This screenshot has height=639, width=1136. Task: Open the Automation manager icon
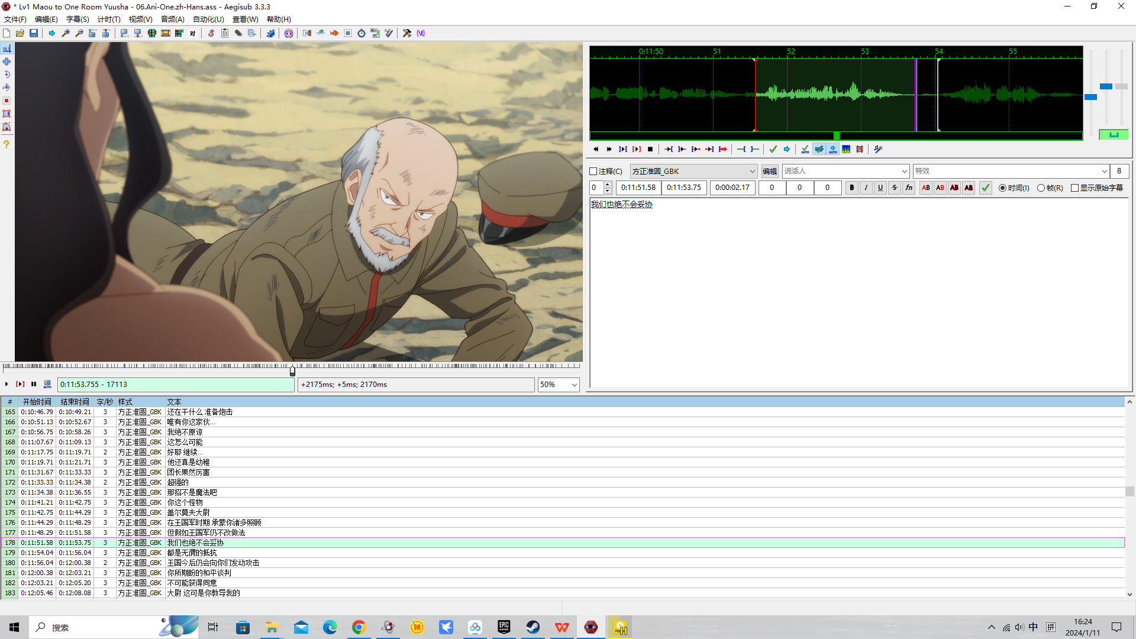point(270,33)
